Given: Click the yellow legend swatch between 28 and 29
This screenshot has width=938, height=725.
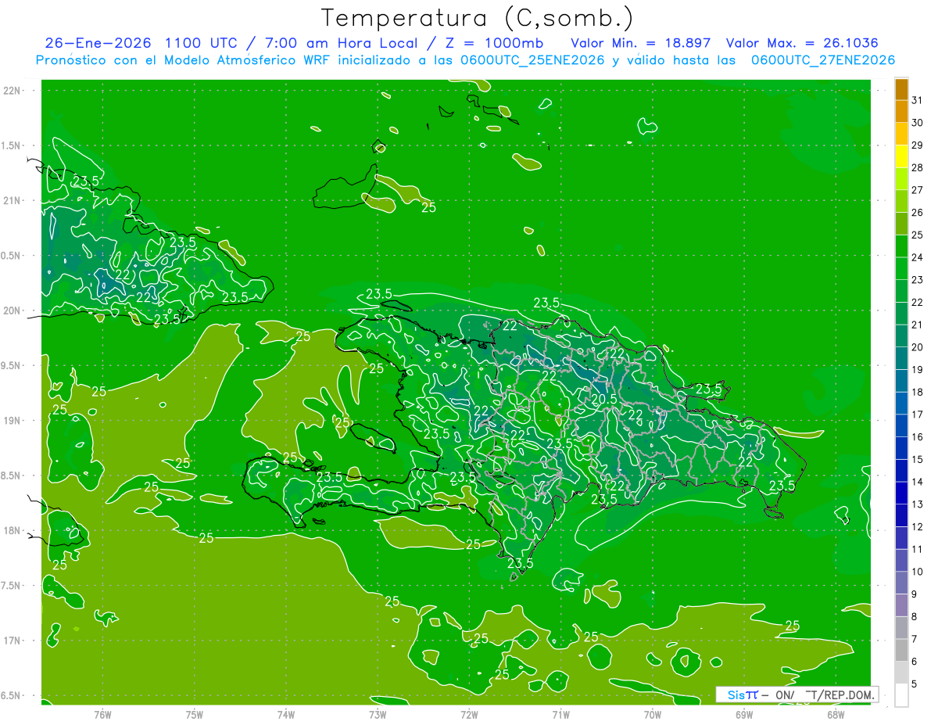Looking at the screenshot, I should [x=901, y=156].
